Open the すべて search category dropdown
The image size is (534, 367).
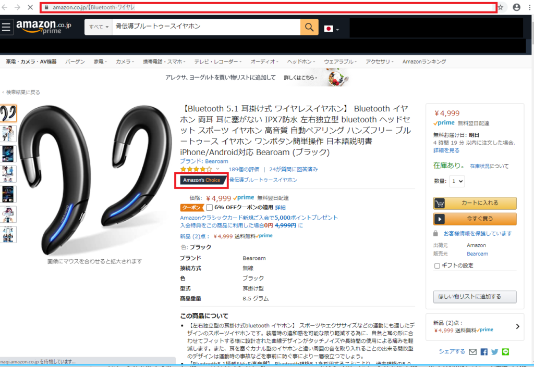(x=99, y=27)
